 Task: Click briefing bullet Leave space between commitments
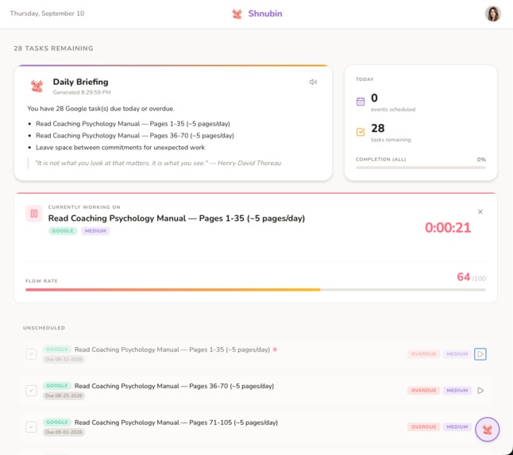coord(120,148)
